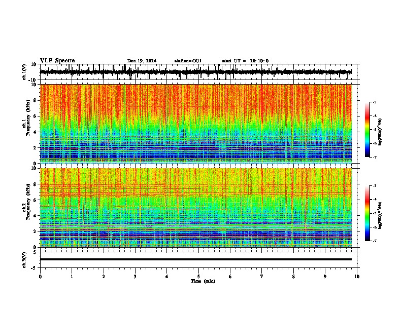402x310 pixels.
Task: Click the ch.1(V) waveform axis label
Action: (24, 72)
